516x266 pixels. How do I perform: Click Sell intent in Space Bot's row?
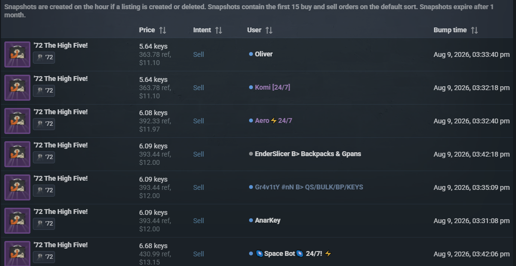coord(198,254)
